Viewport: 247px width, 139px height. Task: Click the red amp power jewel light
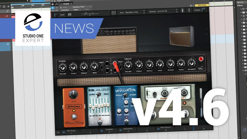[201, 59]
